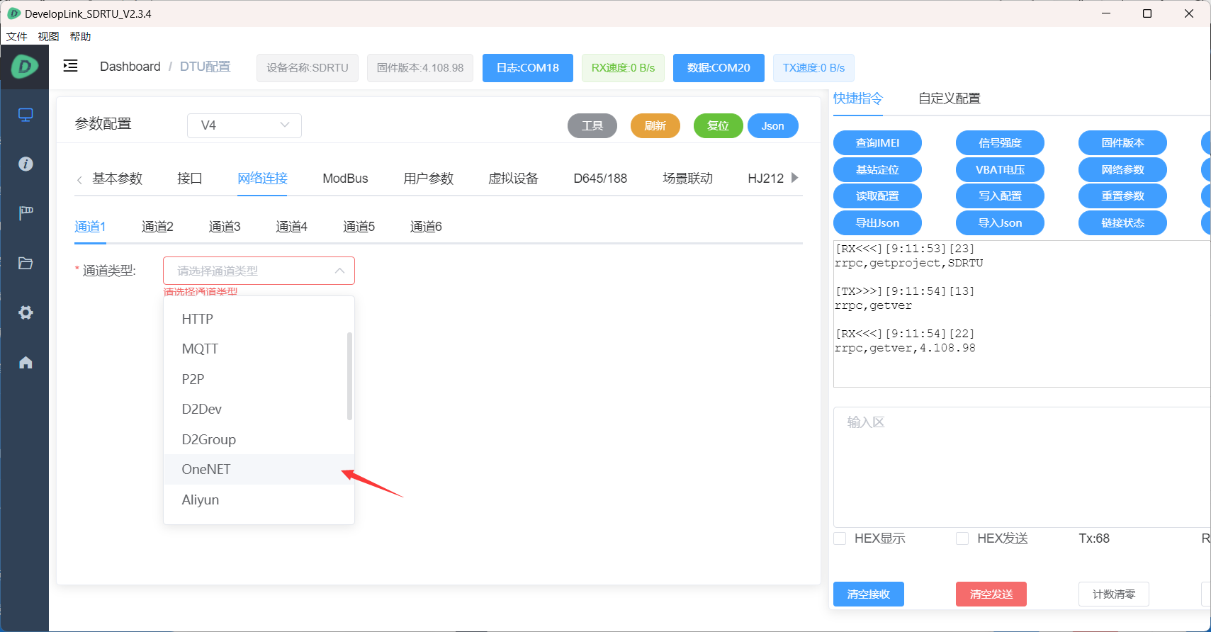Select D2Dev from channel type list
This screenshot has height=632, width=1211.
click(x=259, y=409)
